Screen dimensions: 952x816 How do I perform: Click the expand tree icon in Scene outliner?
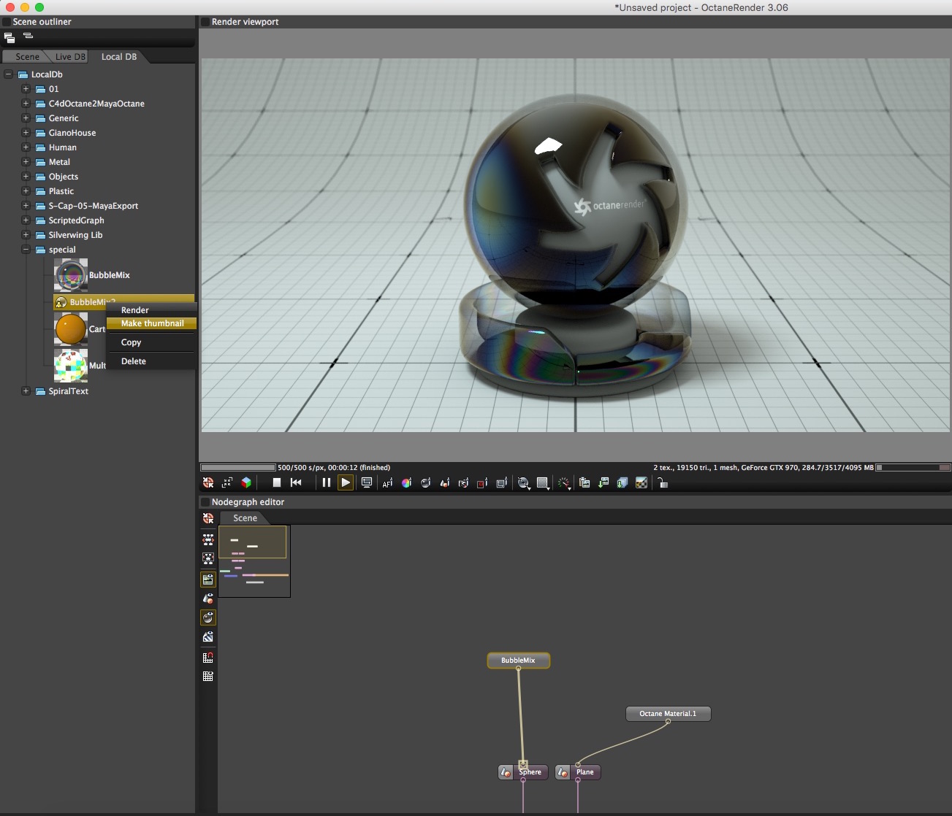(x=28, y=36)
